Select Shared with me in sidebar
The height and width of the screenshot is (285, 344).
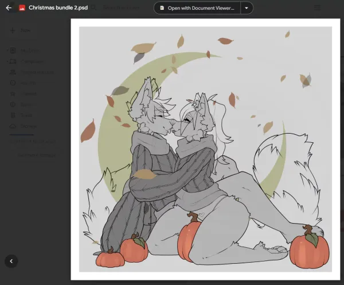click(x=34, y=72)
